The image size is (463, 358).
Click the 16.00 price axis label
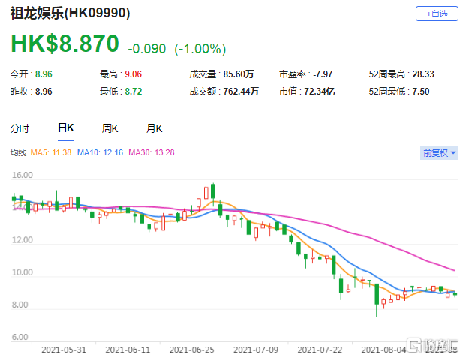(23, 175)
